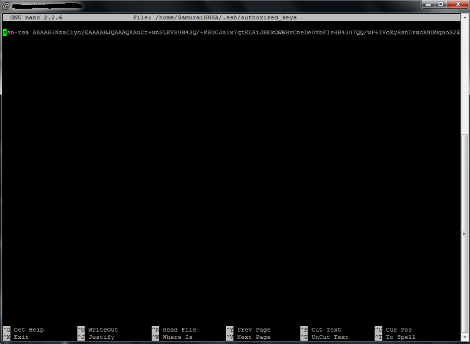Select the ^J Justify shortcut
The width and height of the screenshot is (470, 344).
click(96, 337)
